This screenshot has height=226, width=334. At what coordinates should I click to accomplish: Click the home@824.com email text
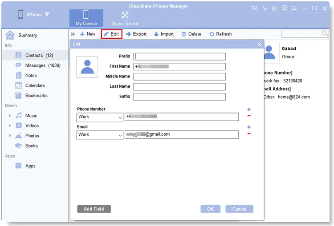click(294, 97)
